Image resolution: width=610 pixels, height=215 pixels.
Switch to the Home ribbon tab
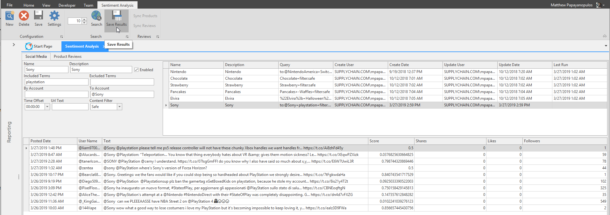pos(29,5)
